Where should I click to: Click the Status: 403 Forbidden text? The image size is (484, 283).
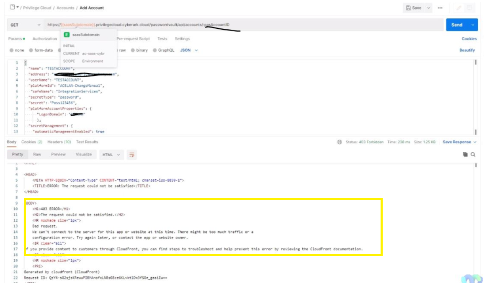coord(365,142)
